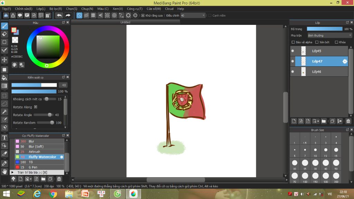Toggle Khử răng cưa anti-aliasing checkbox

coord(143,16)
